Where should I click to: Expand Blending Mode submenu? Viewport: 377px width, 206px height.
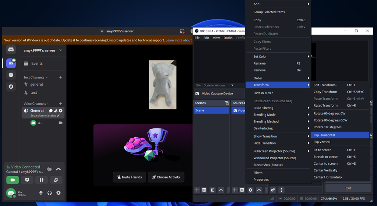pyautogui.click(x=278, y=114)
